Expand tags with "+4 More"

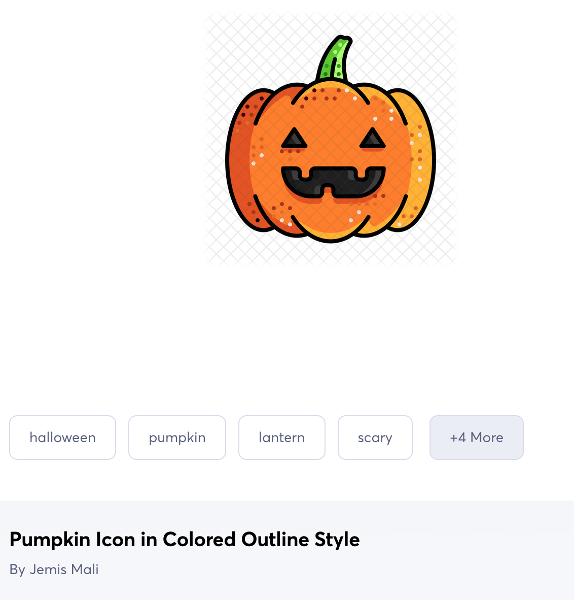pyautogui.click(x=476, y=438)
